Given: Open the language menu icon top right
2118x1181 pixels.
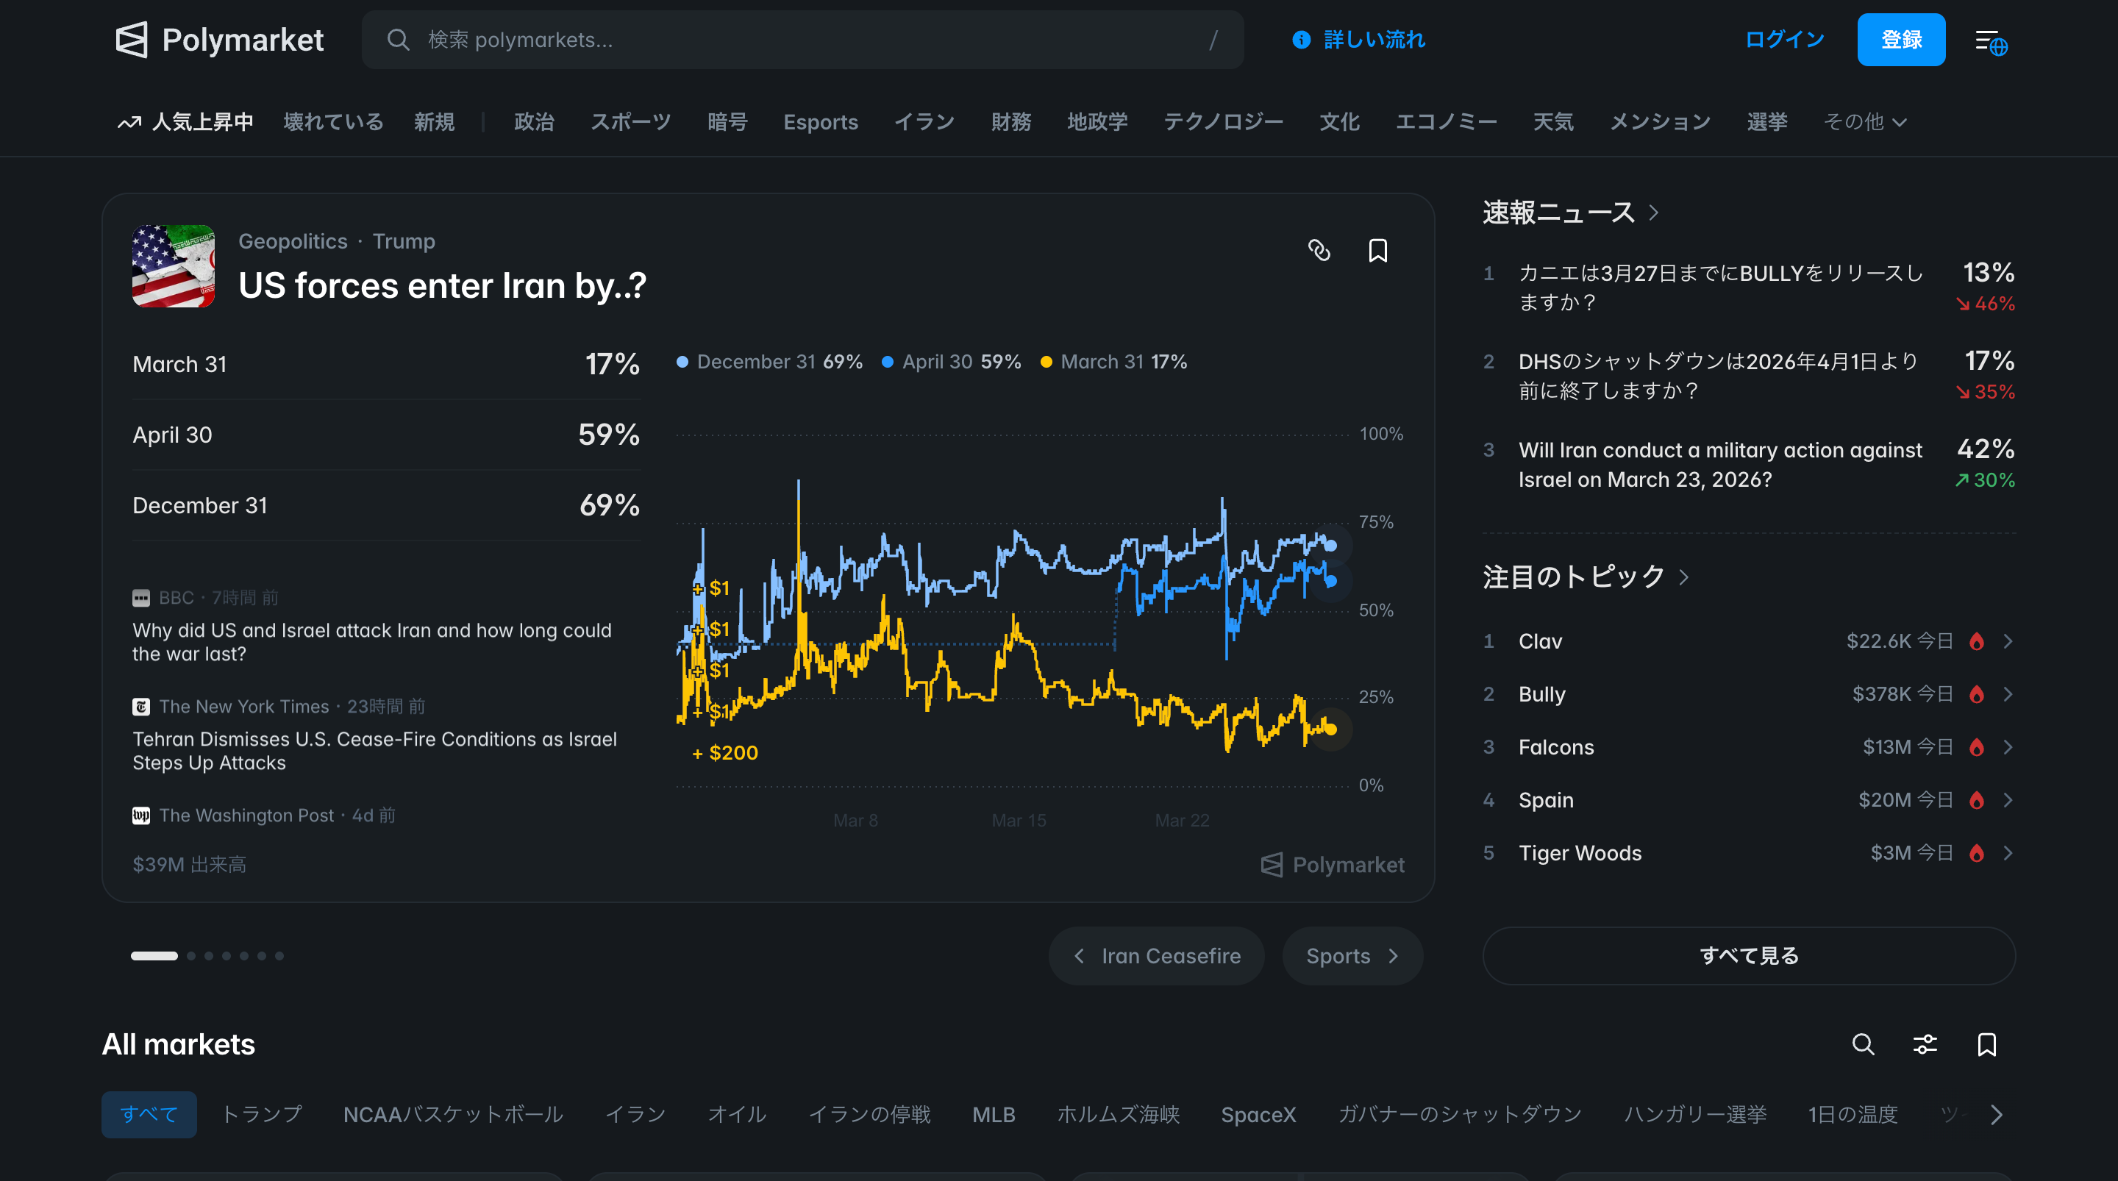Looking at the screenshot, I should 1991,41.
